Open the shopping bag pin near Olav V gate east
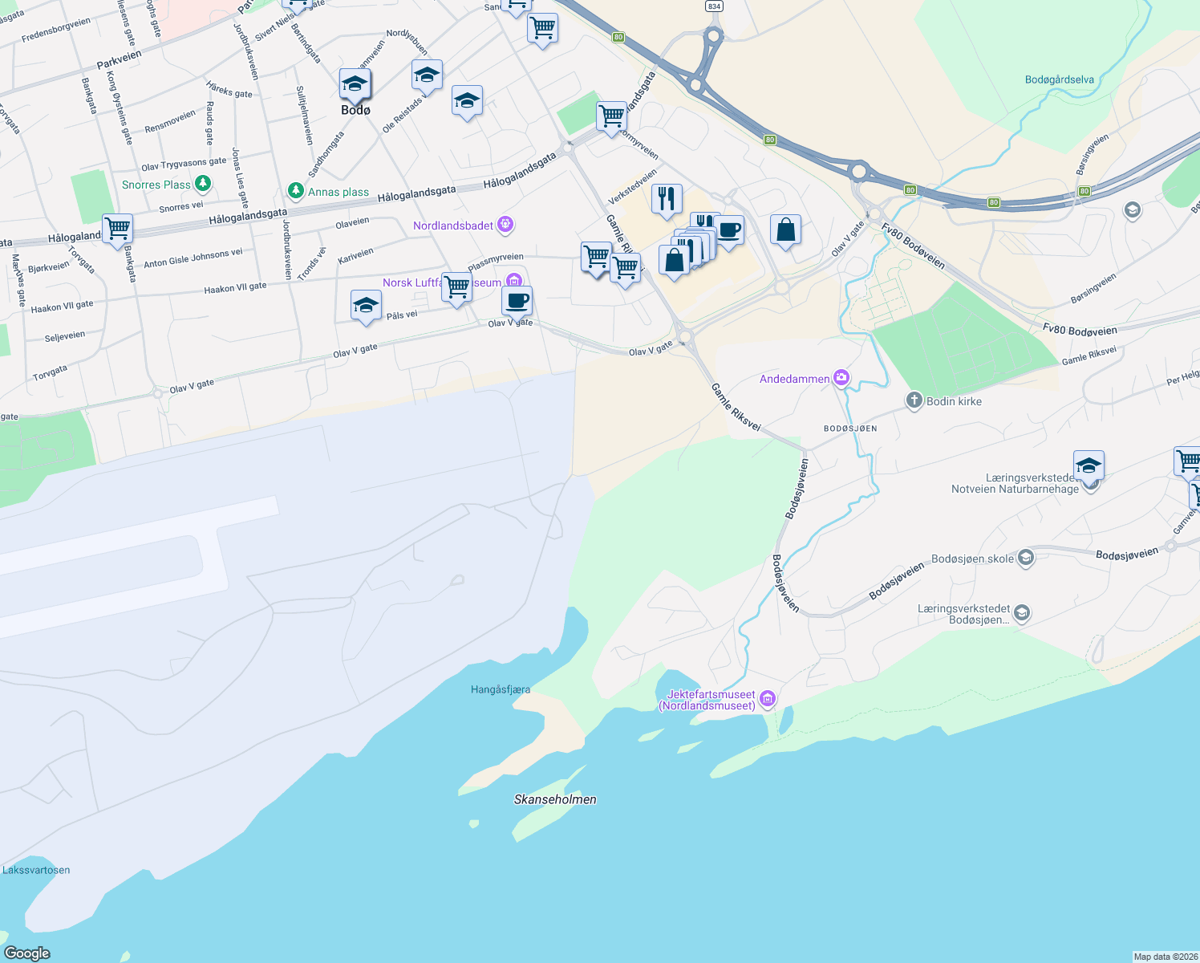Screen dimensions: 1200x963 click(x=785, y=231)
